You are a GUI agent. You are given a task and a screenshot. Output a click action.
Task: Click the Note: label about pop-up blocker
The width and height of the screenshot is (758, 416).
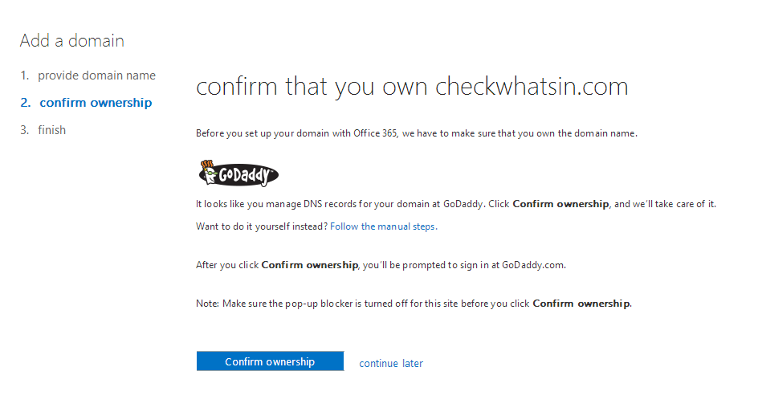pos(207,304)
